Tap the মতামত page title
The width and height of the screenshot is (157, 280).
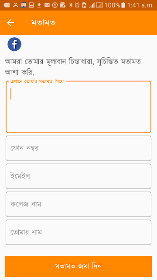[x=44, y=22]
